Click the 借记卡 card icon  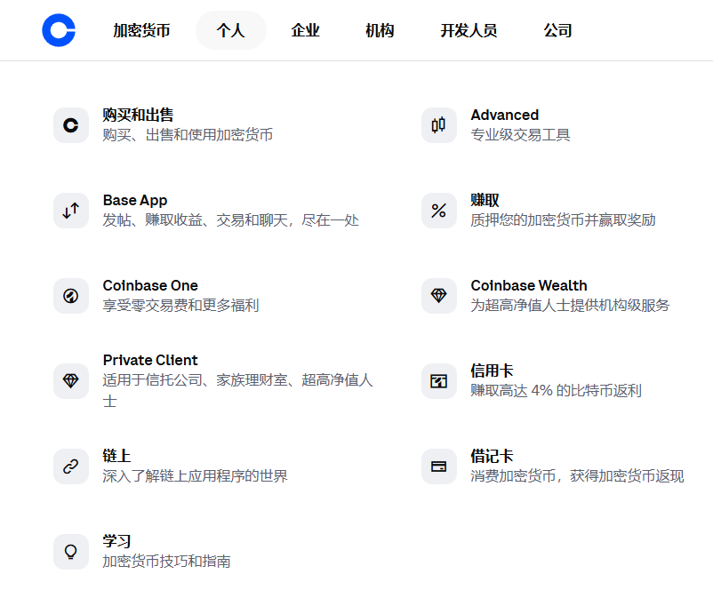tap(439, 466)
